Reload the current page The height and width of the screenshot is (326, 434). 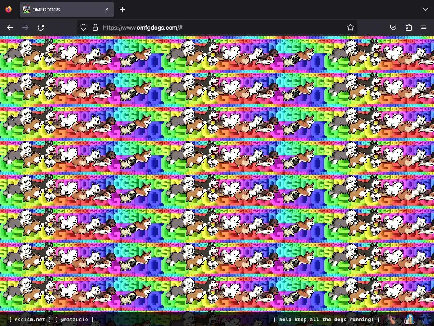(x=41, y=28)
